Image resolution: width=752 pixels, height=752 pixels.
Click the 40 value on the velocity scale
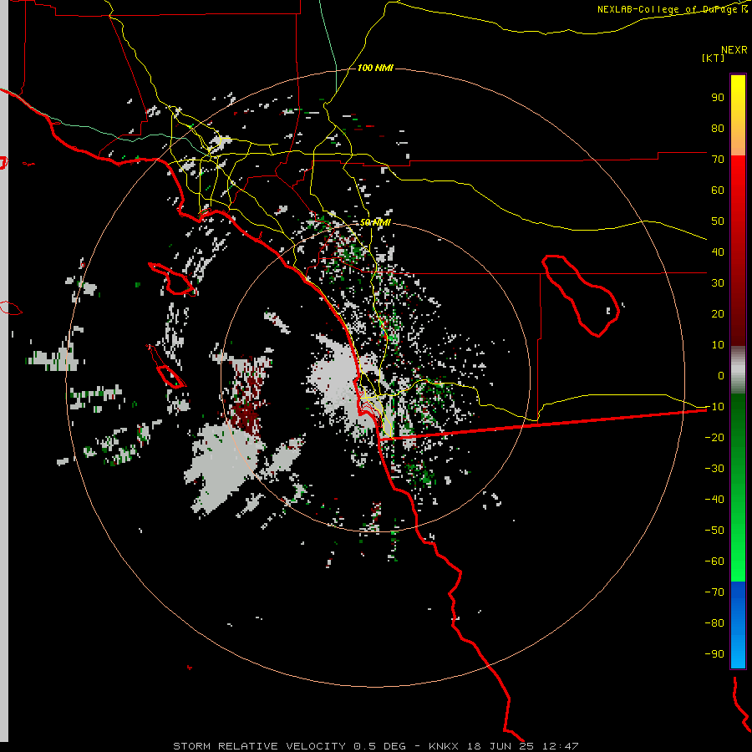point(718,252)
